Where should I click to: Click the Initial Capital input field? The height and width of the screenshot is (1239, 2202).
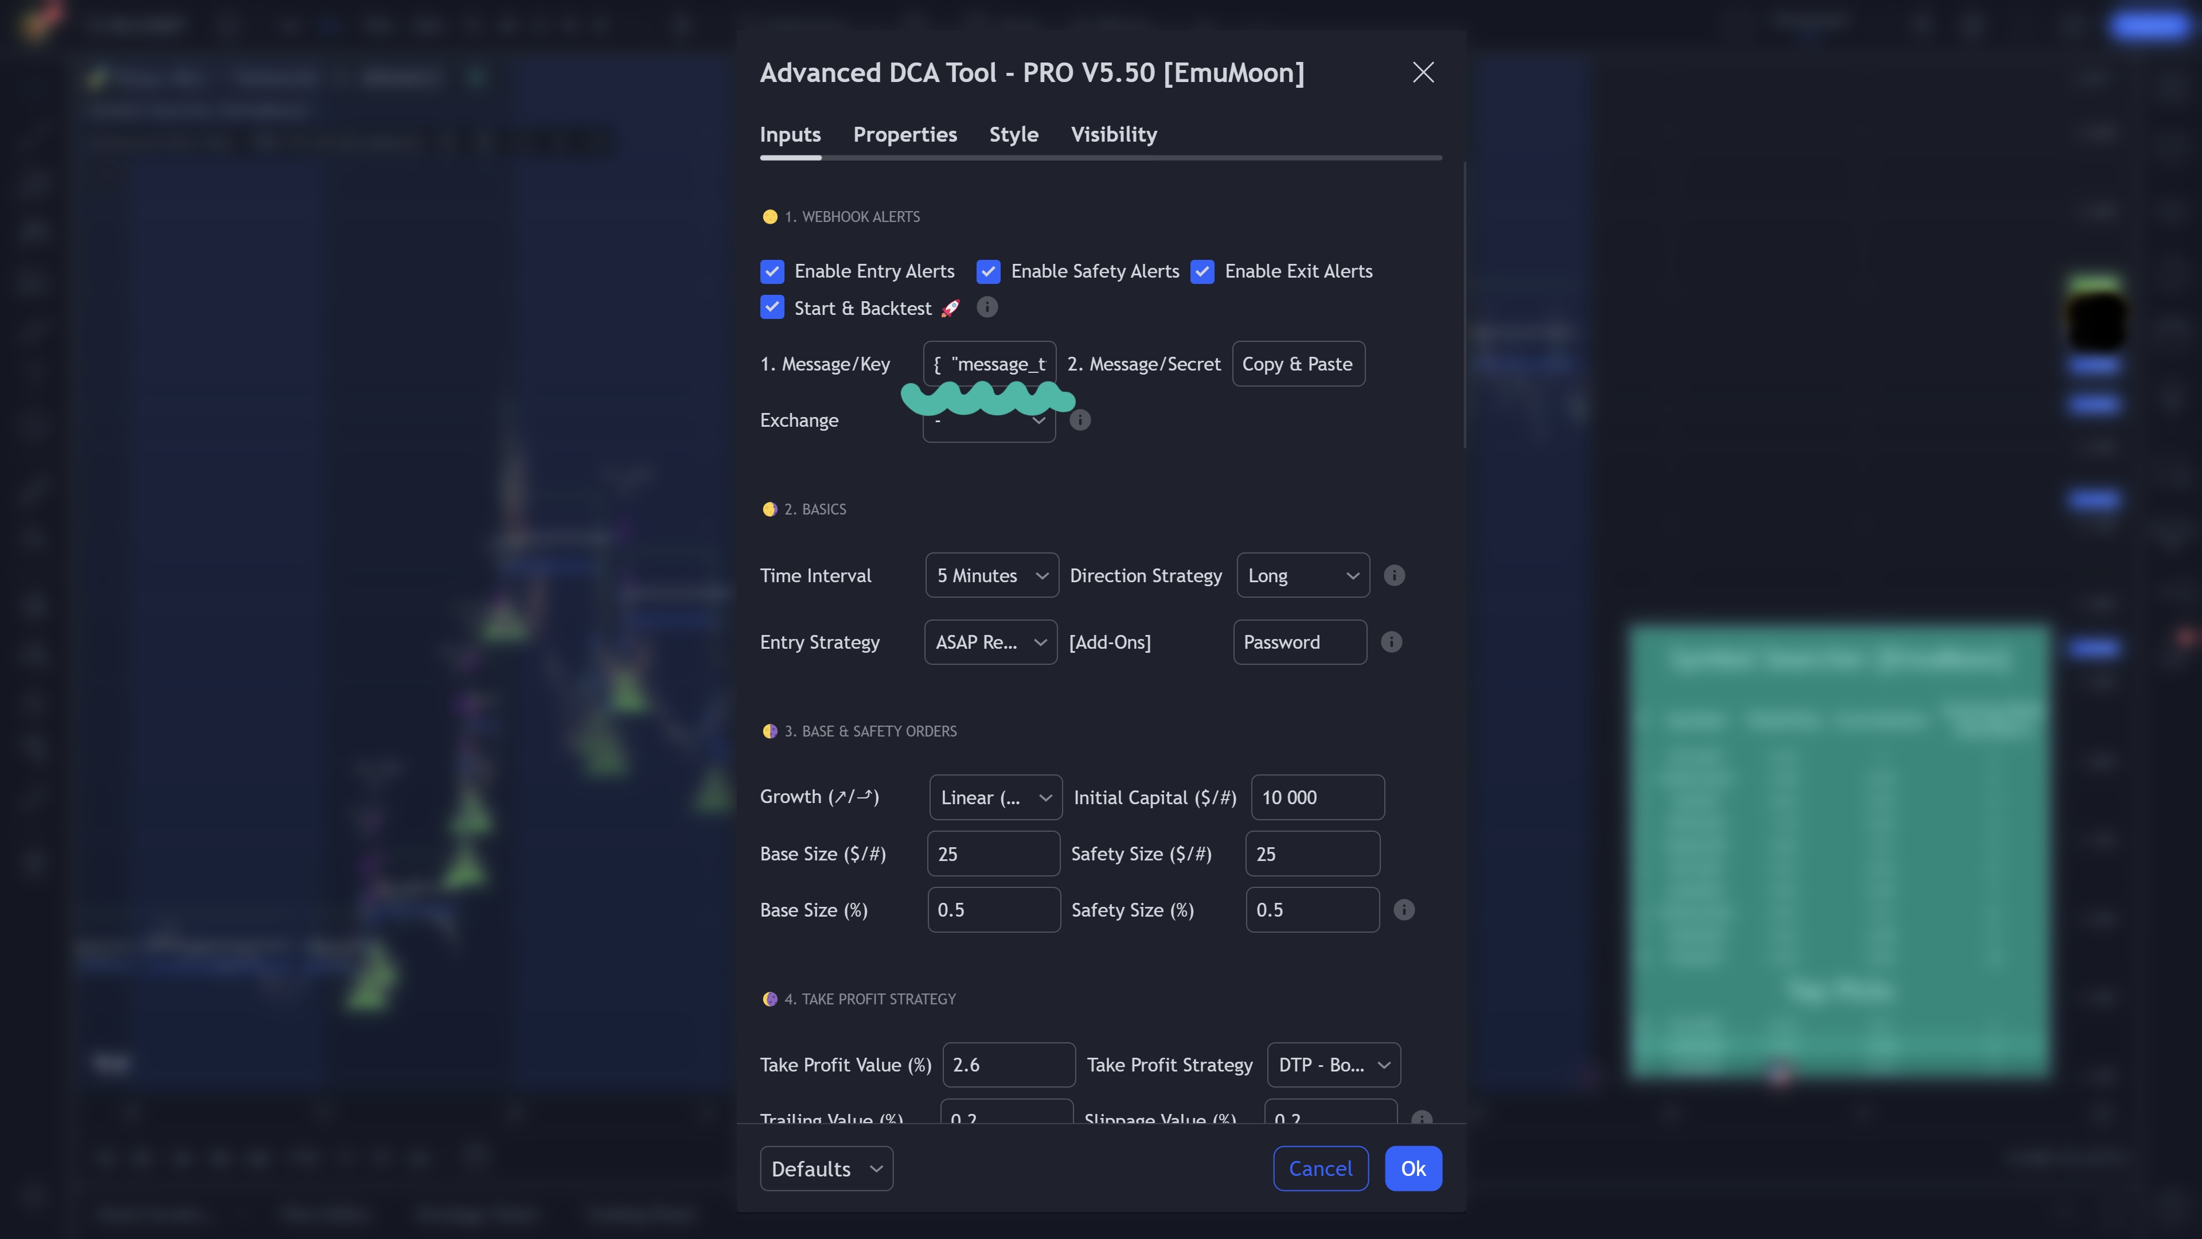(x=1317, y=798)
